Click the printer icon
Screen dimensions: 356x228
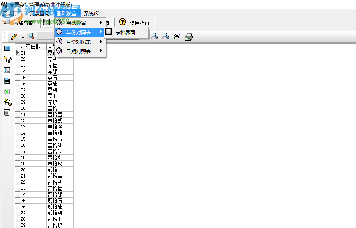click(x=188, y=36)
